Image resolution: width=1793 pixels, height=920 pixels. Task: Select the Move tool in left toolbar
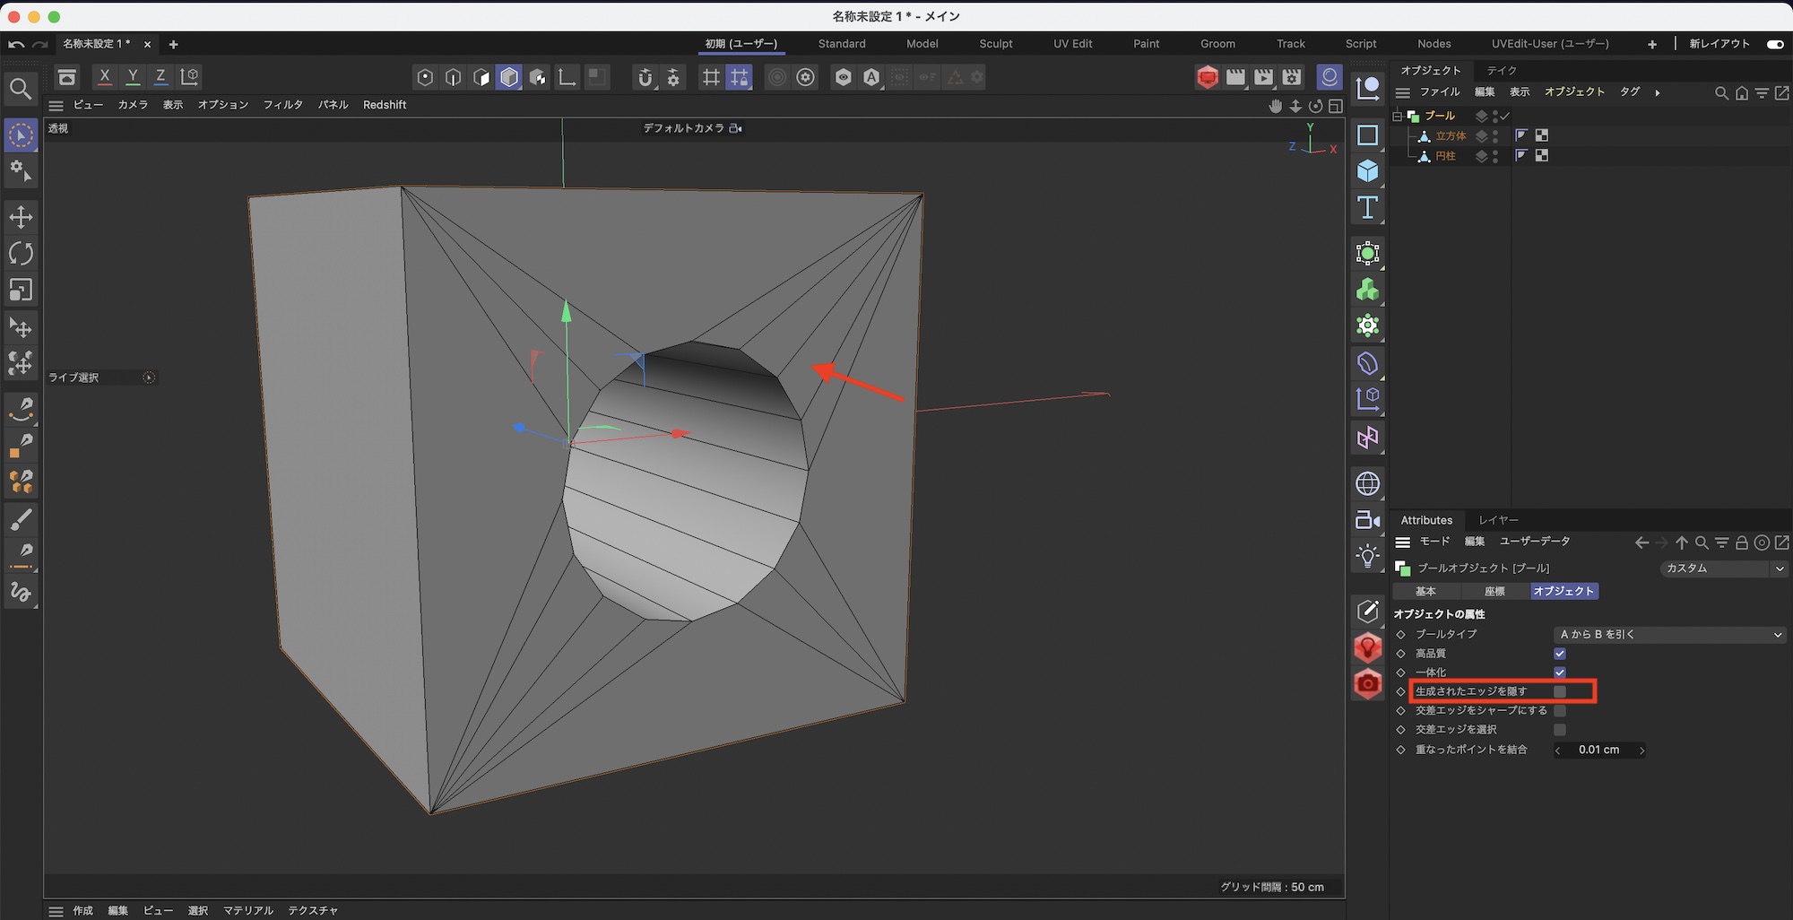coord(21,217)
